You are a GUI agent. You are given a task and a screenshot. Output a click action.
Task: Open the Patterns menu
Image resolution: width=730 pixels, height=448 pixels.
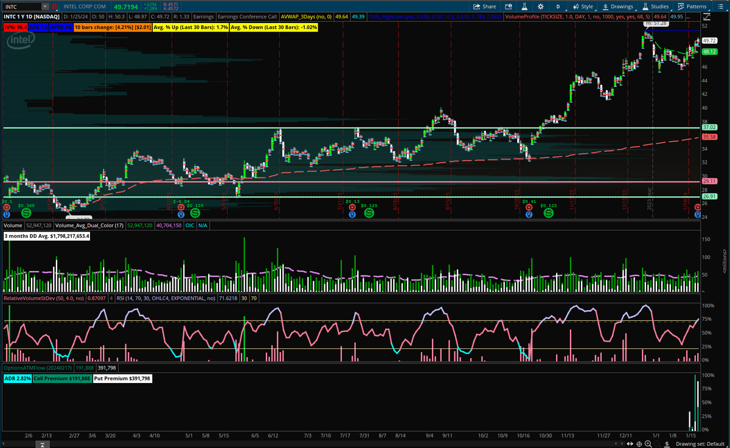(x=692, y=6)
